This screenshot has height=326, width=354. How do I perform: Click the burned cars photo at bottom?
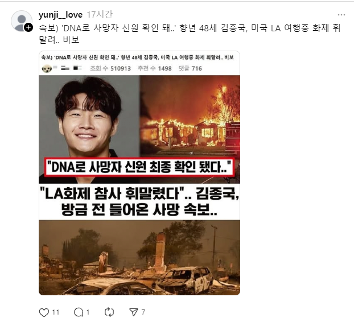pyautogui.click(x=139, y=258)
